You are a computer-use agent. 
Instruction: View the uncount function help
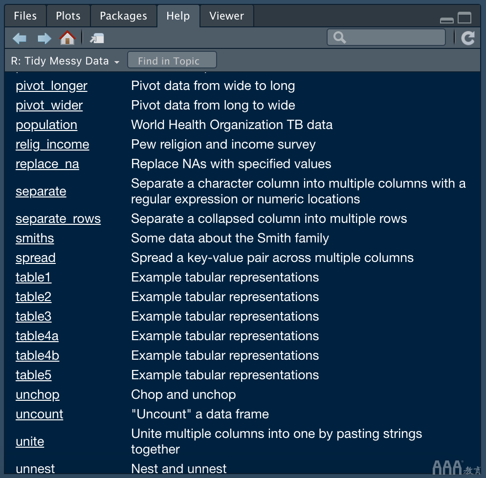pos(40,414)
